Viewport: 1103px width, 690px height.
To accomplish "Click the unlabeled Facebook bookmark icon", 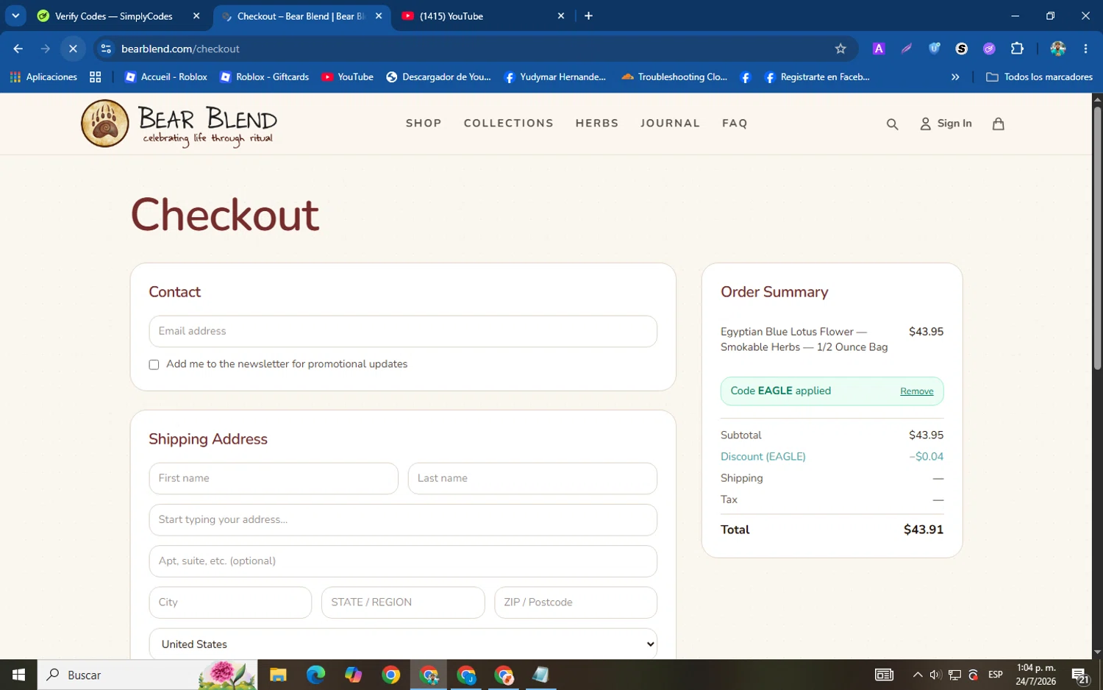I will coord(745,77).
